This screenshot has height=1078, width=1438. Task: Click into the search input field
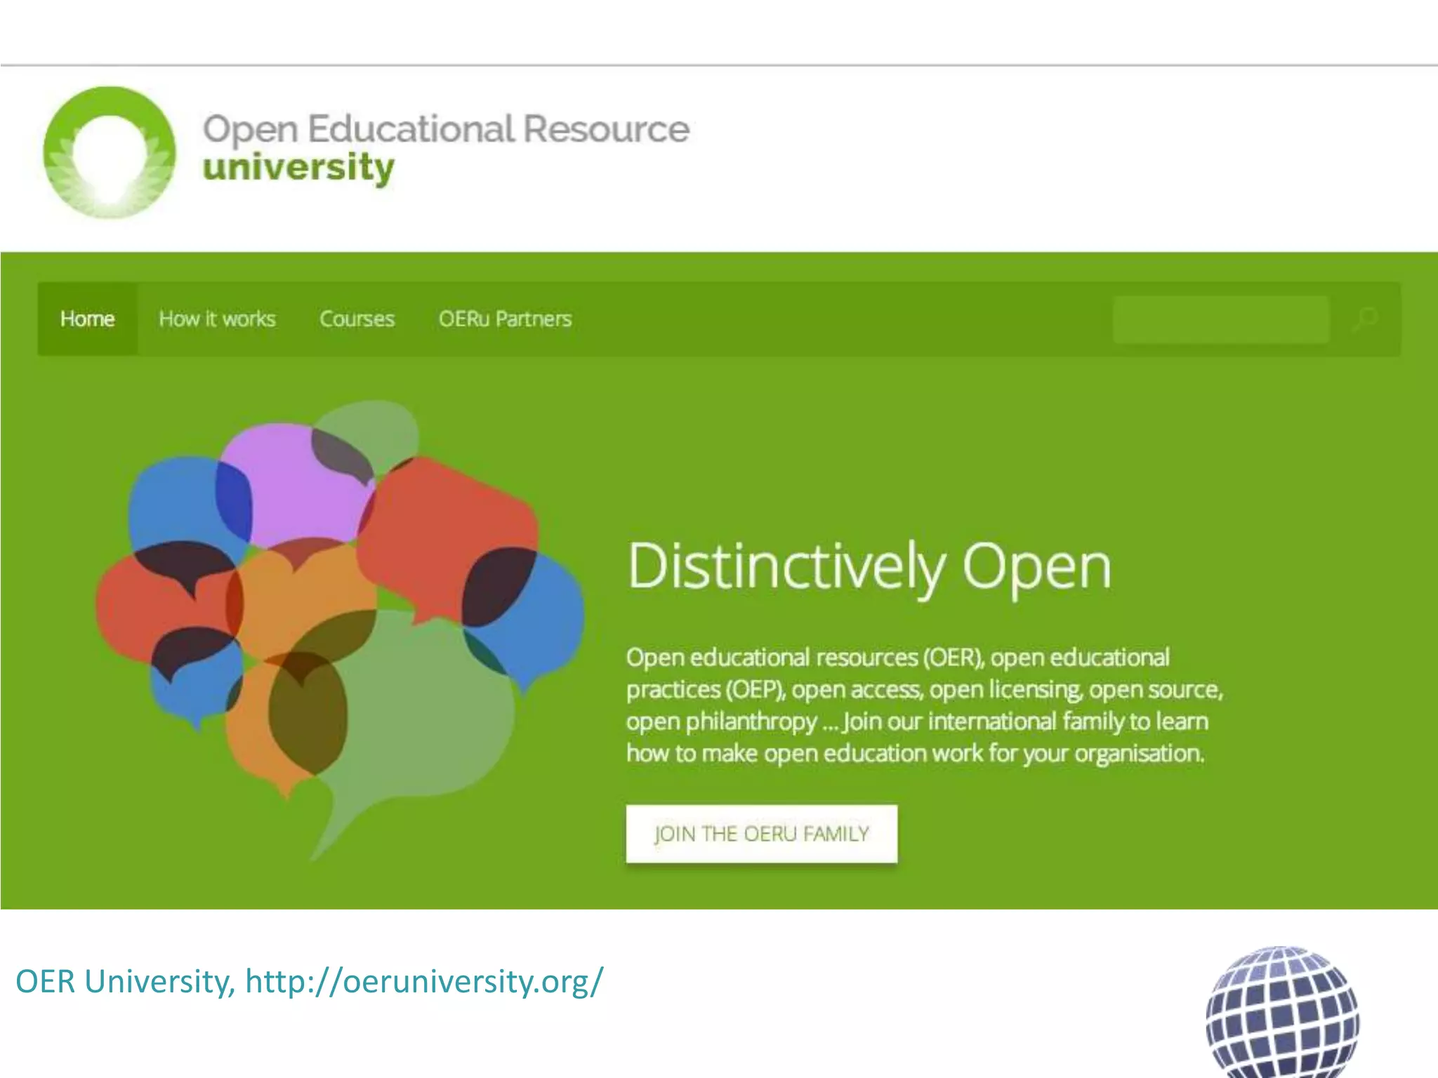click(1221, 319)
